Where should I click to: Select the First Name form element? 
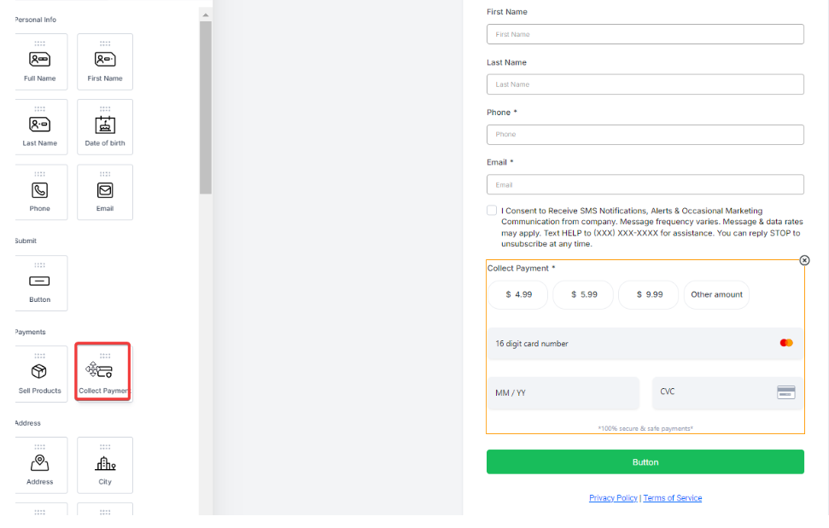105,61
